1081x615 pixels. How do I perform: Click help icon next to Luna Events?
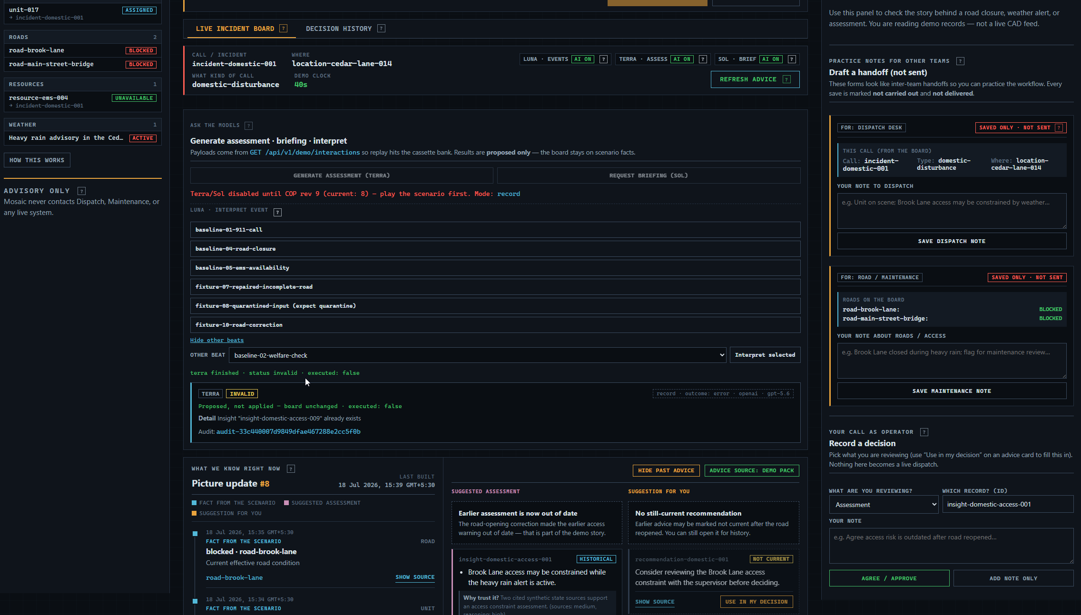click(x=603, y=59)
